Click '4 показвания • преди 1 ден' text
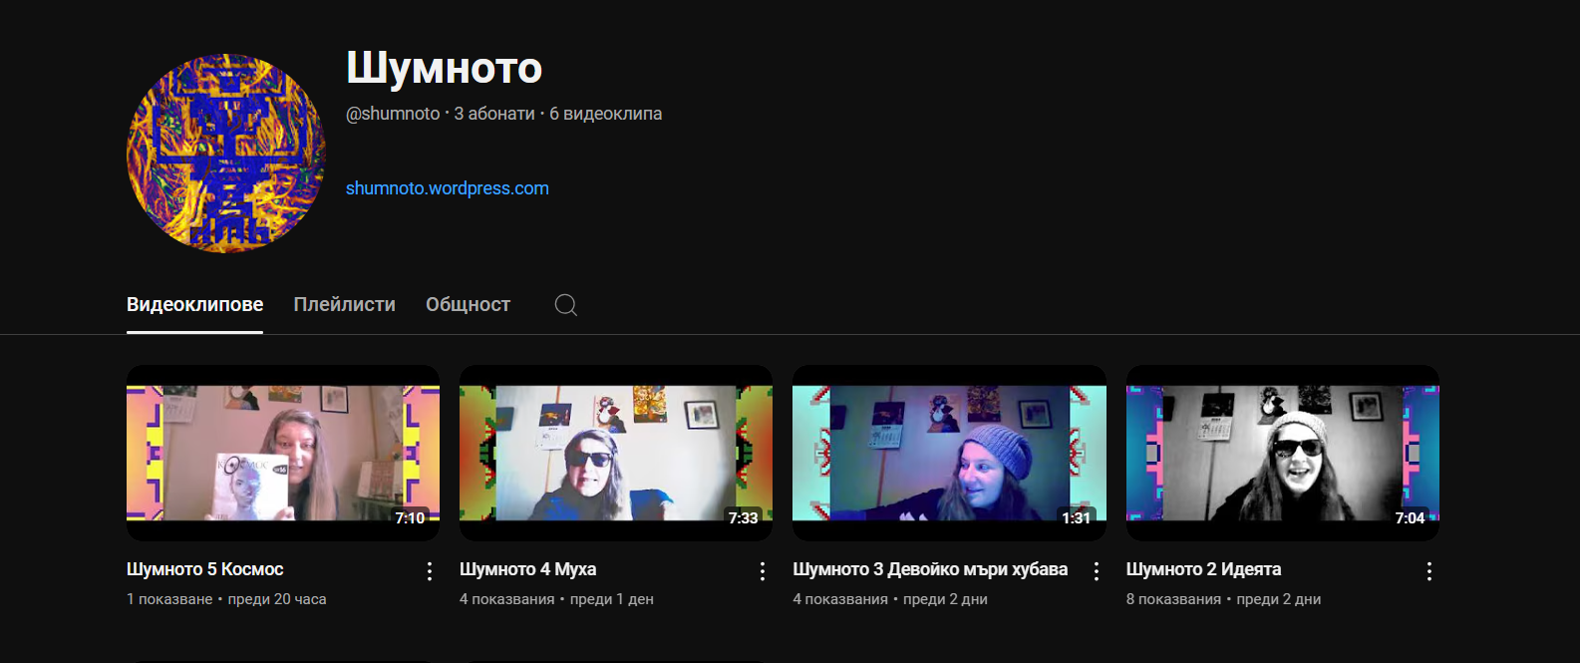1580x663 pixels. 556,599
